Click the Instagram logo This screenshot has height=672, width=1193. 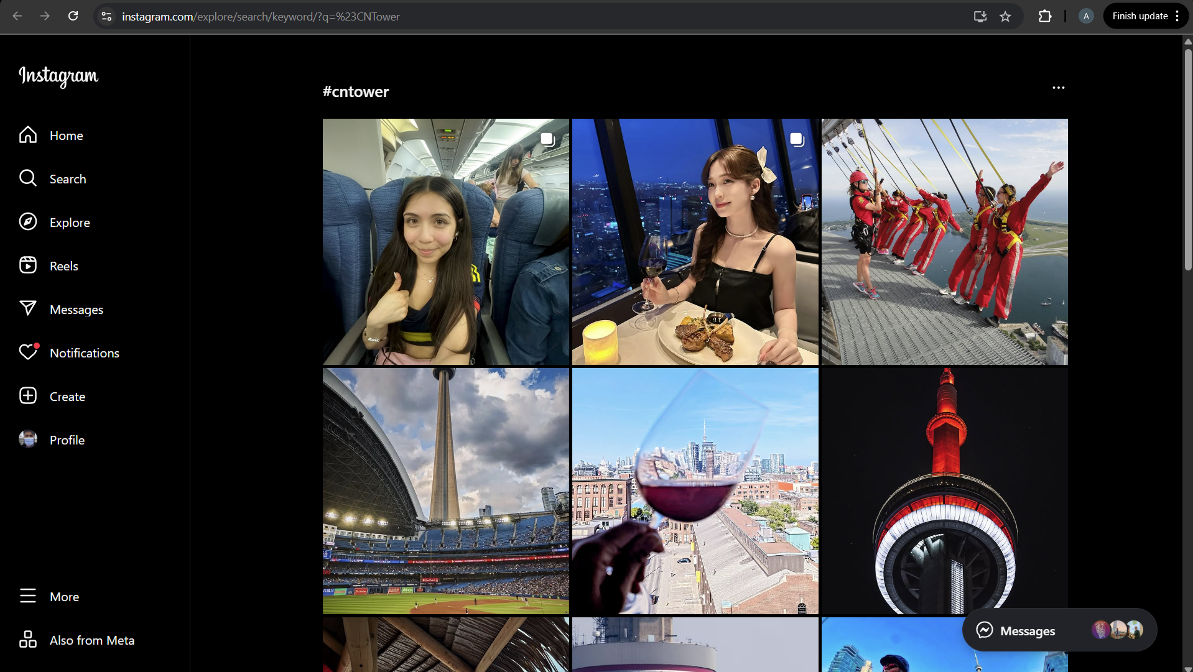point(58,76)
